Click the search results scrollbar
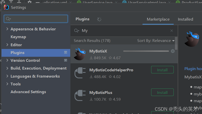 click(176, 43)
